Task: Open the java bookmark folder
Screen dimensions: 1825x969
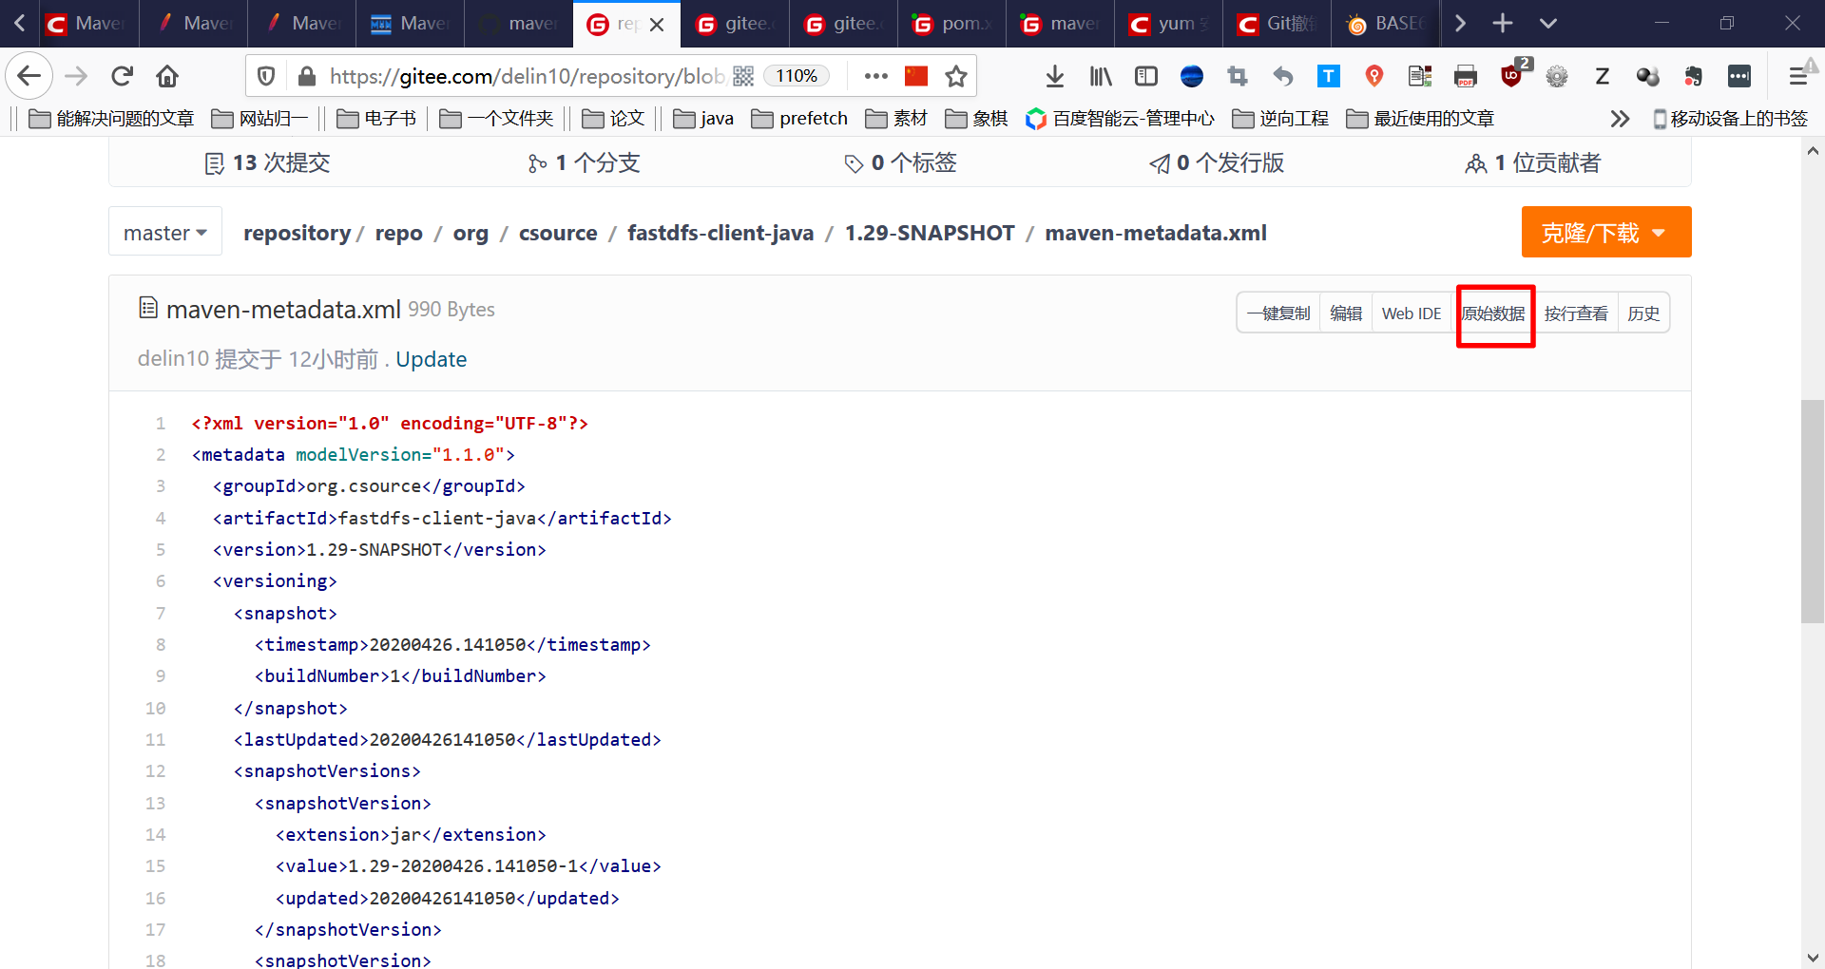Action: (703, 119)
